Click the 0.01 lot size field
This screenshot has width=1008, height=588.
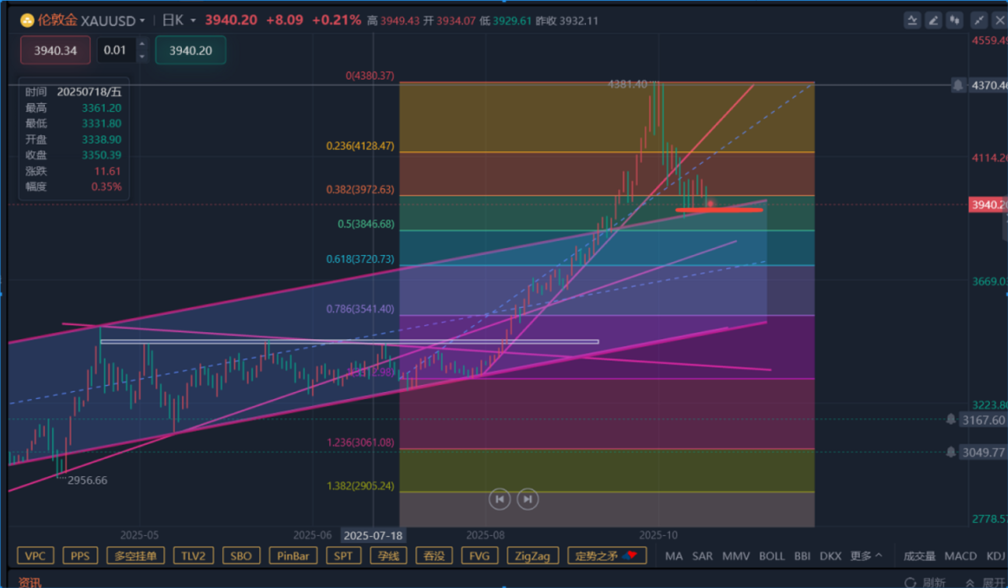pos(116,50)
